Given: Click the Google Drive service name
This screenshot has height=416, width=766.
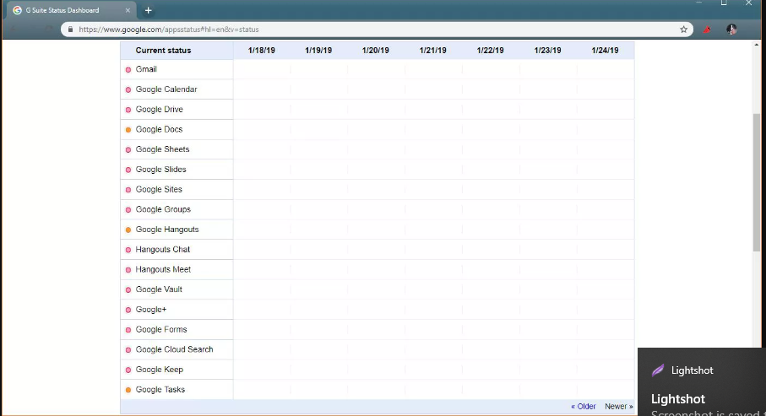Looking at the screenshot, I should pos(160,110).
